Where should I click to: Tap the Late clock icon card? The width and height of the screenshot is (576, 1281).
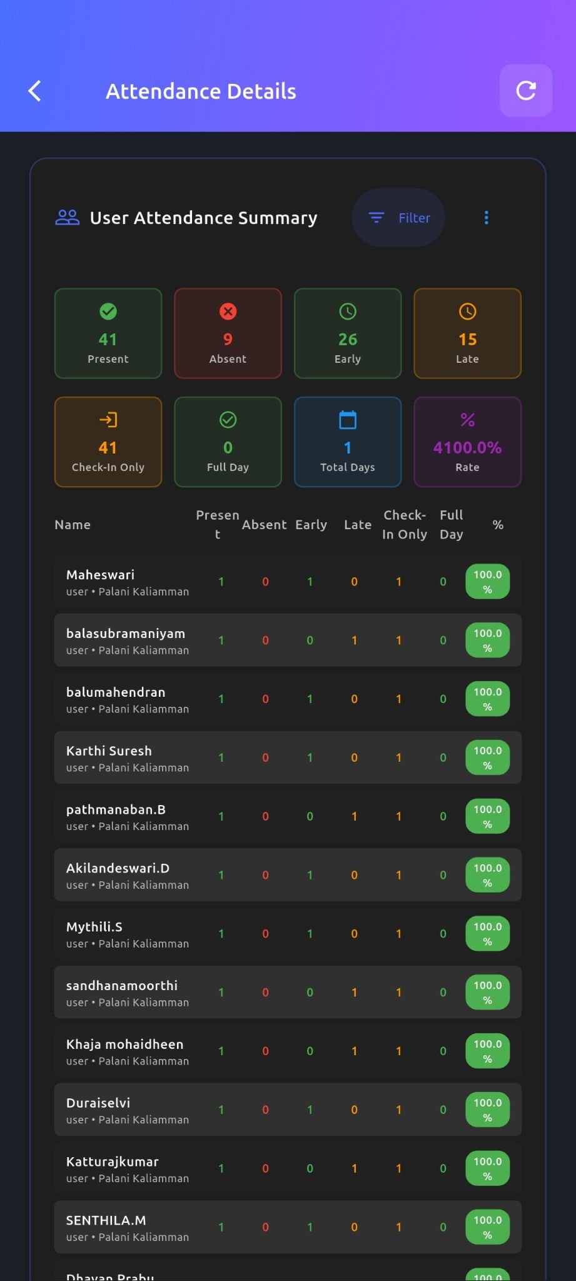467,333
